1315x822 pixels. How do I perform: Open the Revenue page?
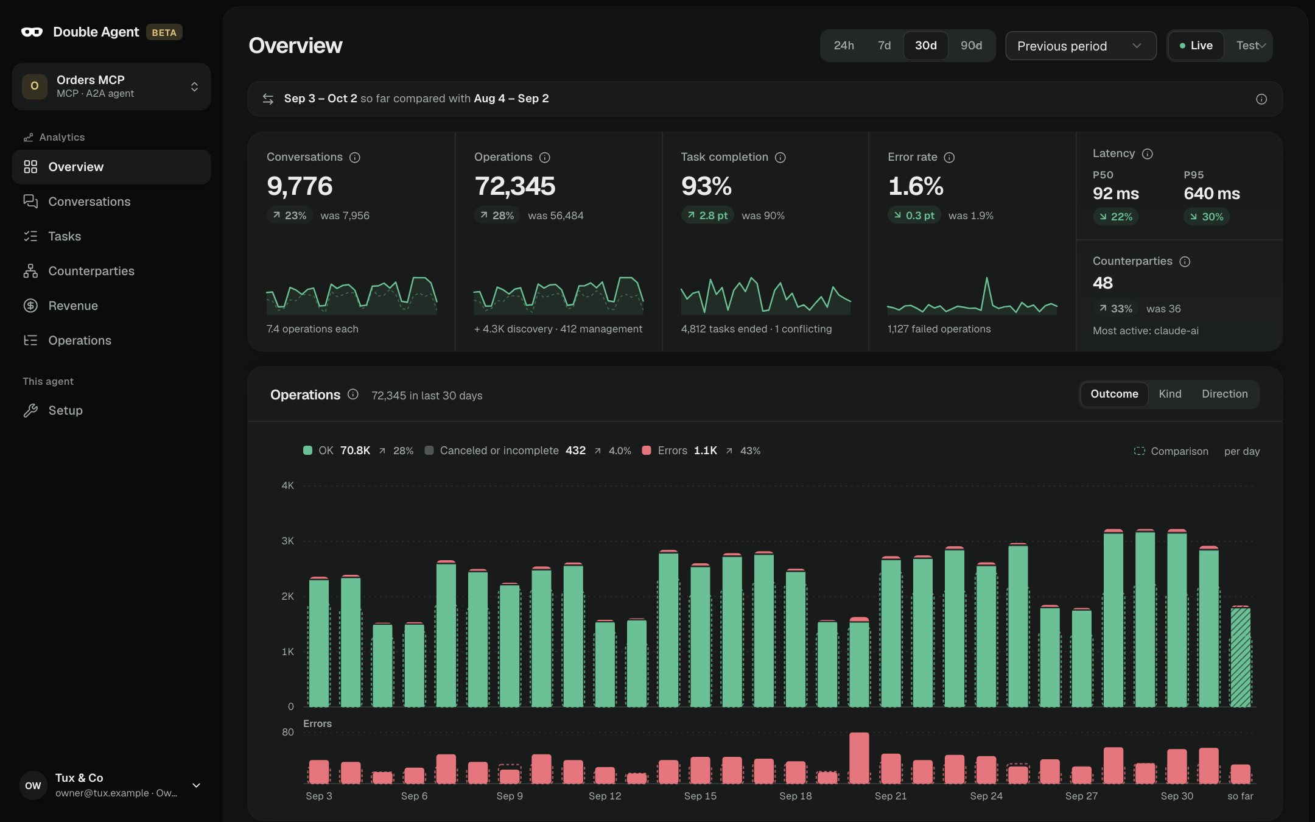[x=111, y=306]
